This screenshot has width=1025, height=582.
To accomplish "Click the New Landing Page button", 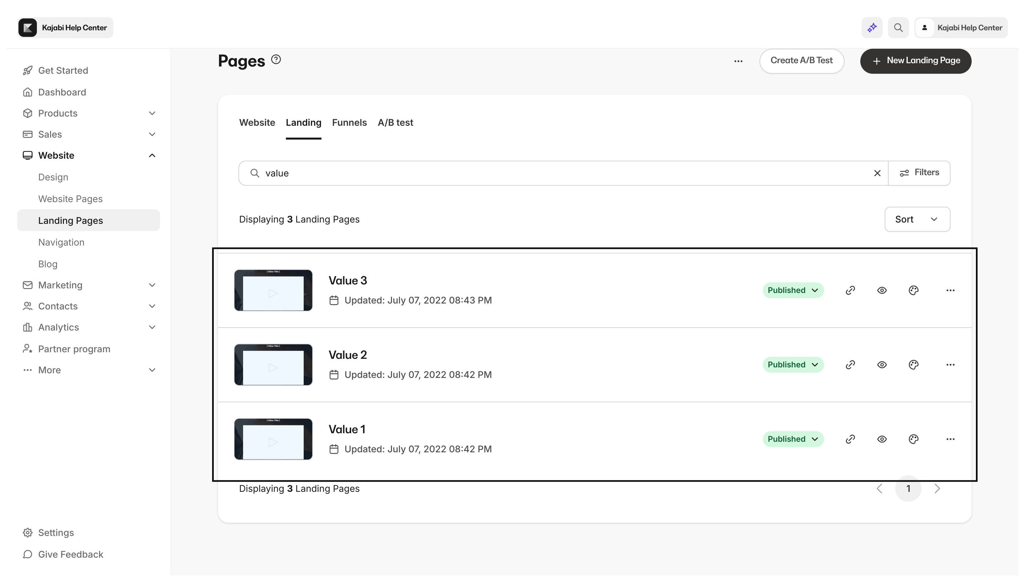I will pos(915,61).
